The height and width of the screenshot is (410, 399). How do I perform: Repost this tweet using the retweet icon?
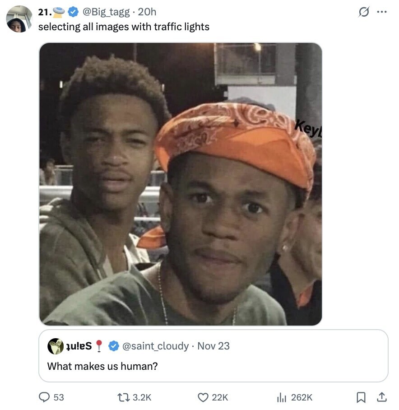[124, 397]
